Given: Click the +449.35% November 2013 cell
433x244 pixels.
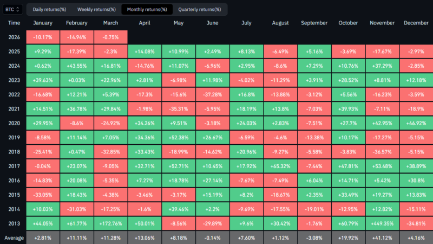Looking at the screenshot, I should (x=382, y=223).
